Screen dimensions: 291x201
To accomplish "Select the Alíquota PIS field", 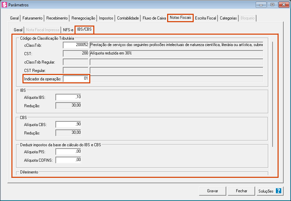I will click(x=68, y=152).
